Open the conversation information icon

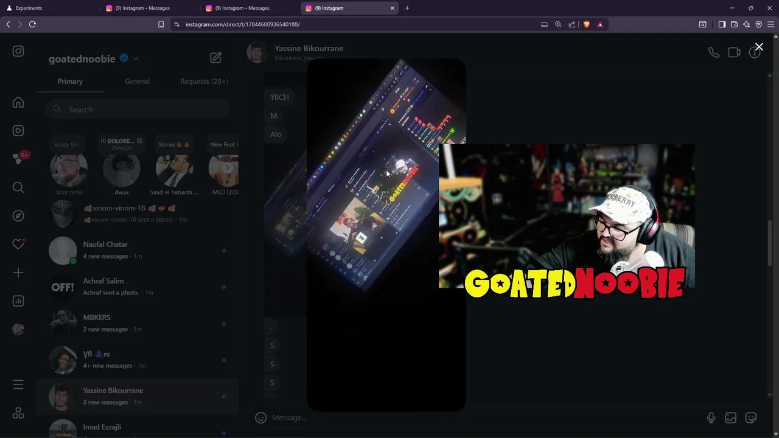point(755,52)
